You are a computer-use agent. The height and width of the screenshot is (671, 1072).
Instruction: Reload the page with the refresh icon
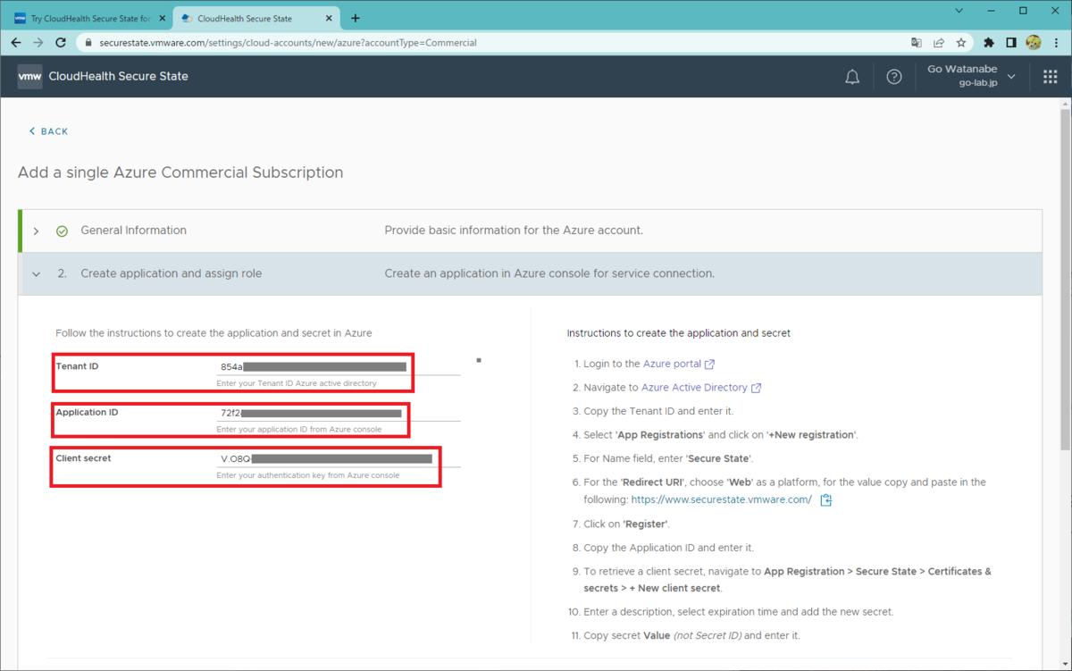pyautogui.click(x=61, y=42)
